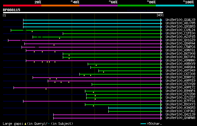Select the UniRef100_C5WPC6 row label

(180, 47)
